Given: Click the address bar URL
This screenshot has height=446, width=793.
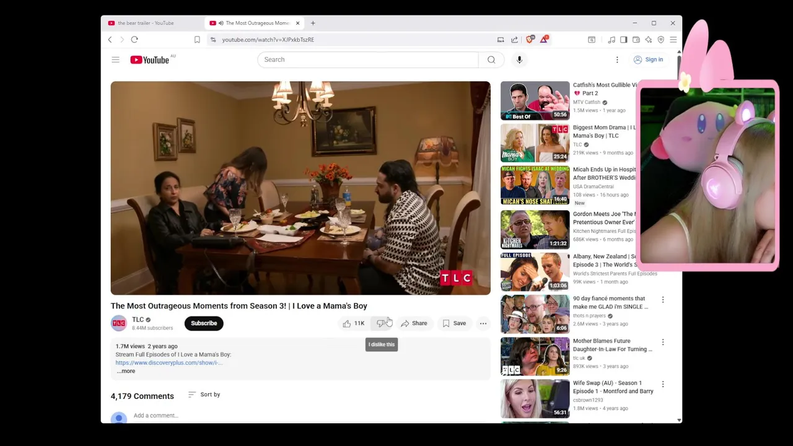Looking at the screenshot, I should coord(268,40).
